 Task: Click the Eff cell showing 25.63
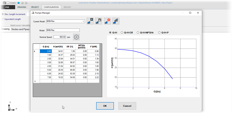pyautogui.click(x=70, y=55)
